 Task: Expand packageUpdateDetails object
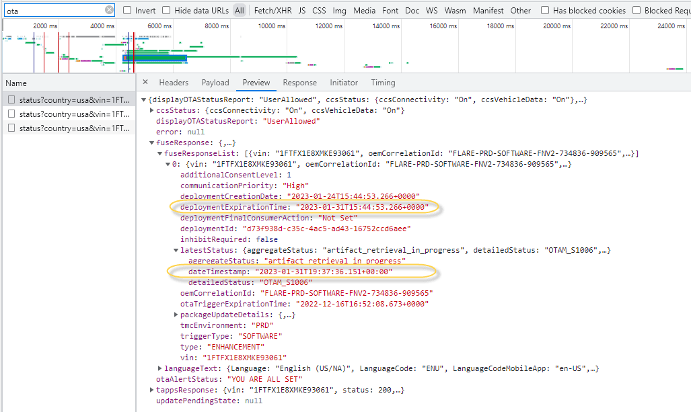coord(176,315)
